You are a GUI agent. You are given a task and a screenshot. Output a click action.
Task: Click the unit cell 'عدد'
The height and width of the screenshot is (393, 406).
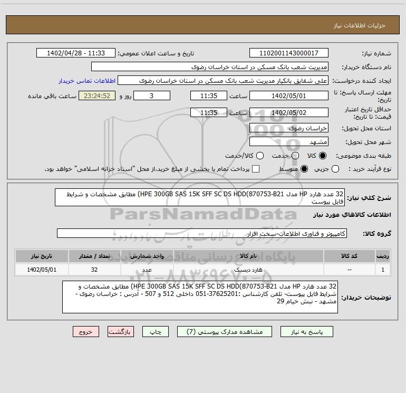coord(147,270)
